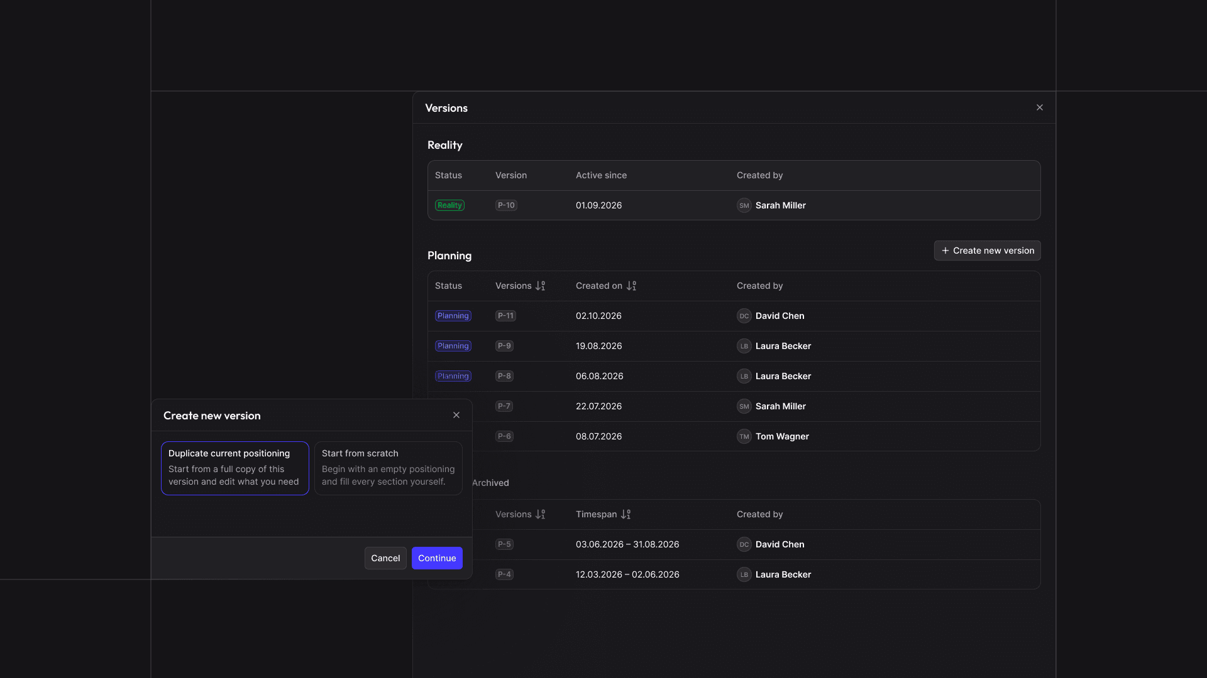Click date 19.08.2026 cell
Screen dimensions: 1207x678
click(598, 346)
